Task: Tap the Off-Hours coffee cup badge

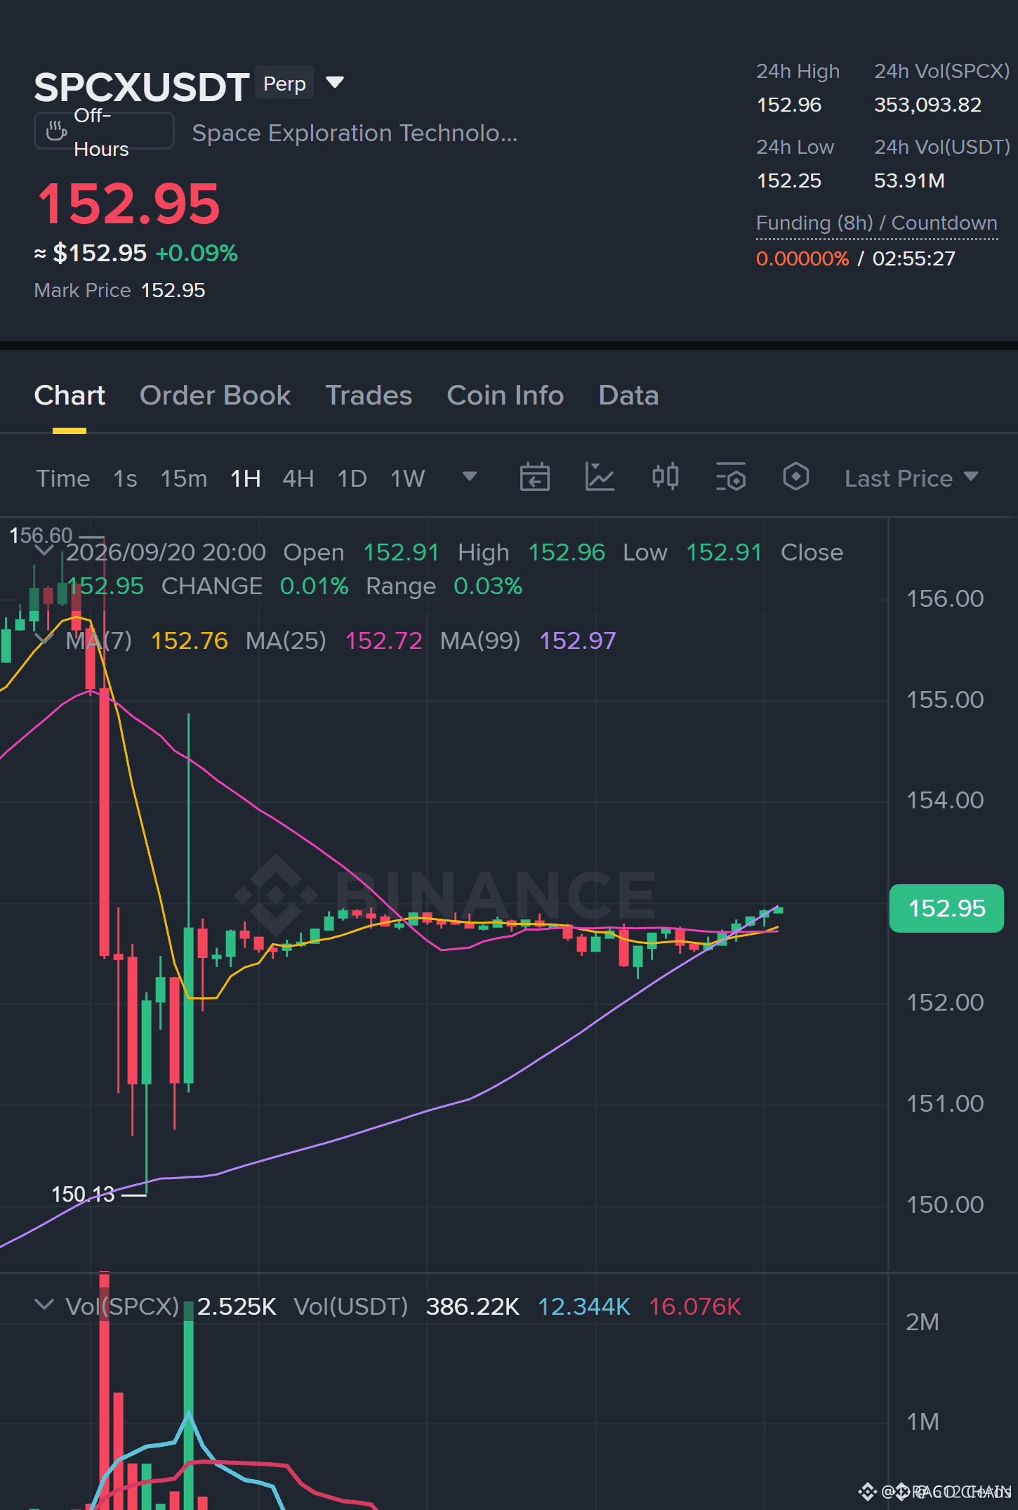Action: [104, 131]
